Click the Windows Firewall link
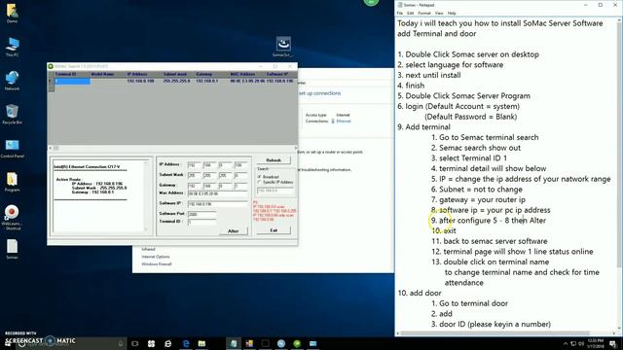This screenshot has width=623, height=350. coord(157,263)
